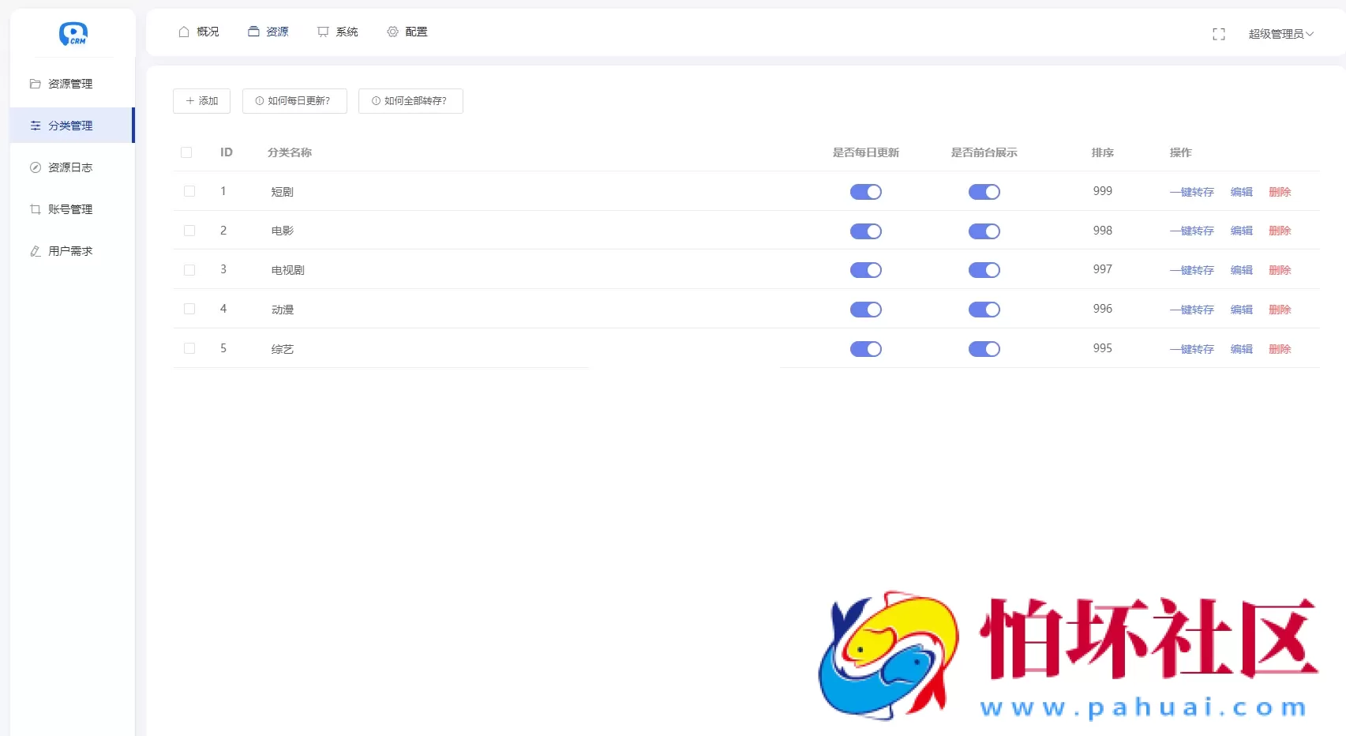Viewport: 1346px width, 736px height.
Task: Click the gear icon beside 配置
Action: click(x=392, y=32)
